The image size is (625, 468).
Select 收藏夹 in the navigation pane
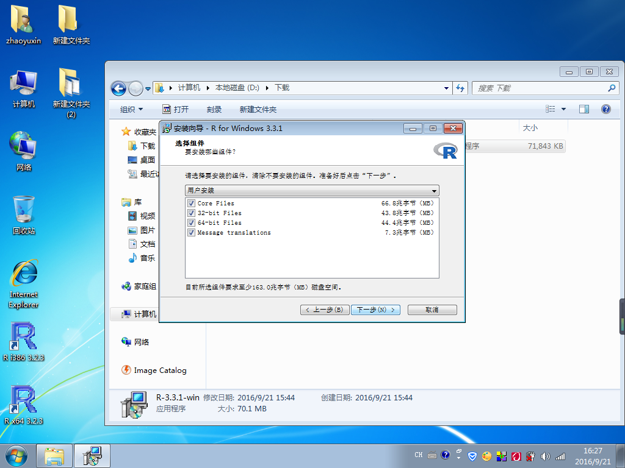coord(139,132)
